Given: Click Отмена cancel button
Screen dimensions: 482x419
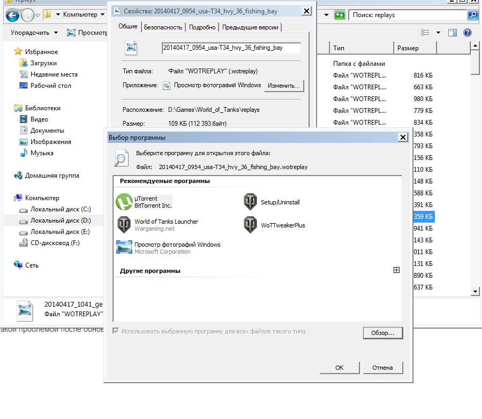Looking at the screenshot, I should coord(383,368).
